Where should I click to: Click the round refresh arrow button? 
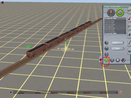coord(106,54)
